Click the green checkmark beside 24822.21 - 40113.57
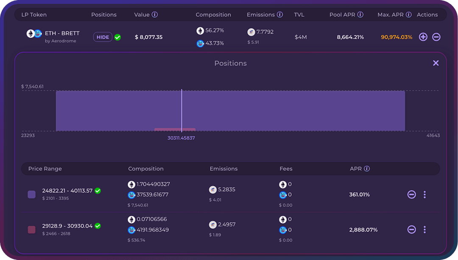 [98, 191]
